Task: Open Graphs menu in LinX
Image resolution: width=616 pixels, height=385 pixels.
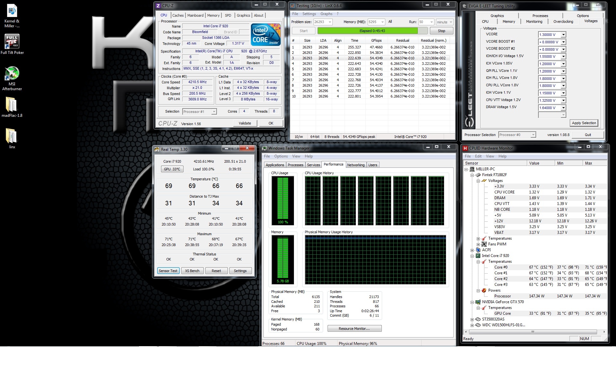Action: click(x=326, y=14)
